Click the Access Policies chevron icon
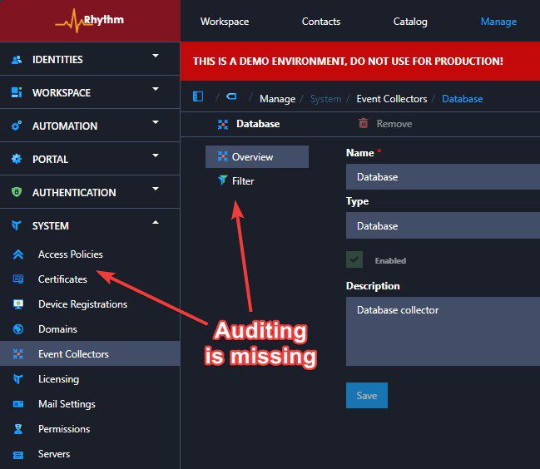Viewport: 540px width, 469px height. tap(17, 254)
